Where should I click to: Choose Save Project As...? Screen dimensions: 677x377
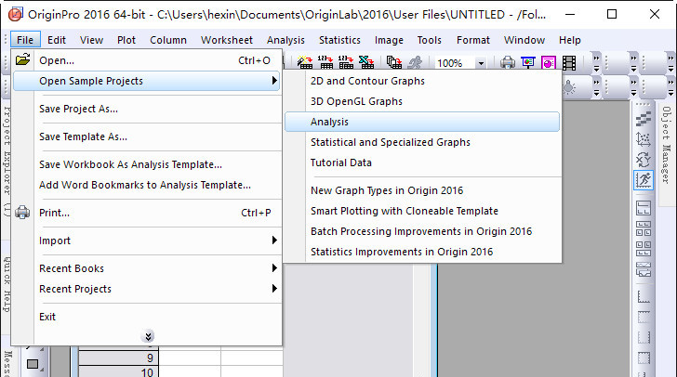147,109
